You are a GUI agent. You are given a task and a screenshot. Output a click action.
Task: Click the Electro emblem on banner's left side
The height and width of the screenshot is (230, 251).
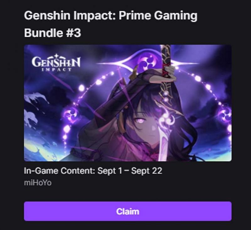pos(71,114)
